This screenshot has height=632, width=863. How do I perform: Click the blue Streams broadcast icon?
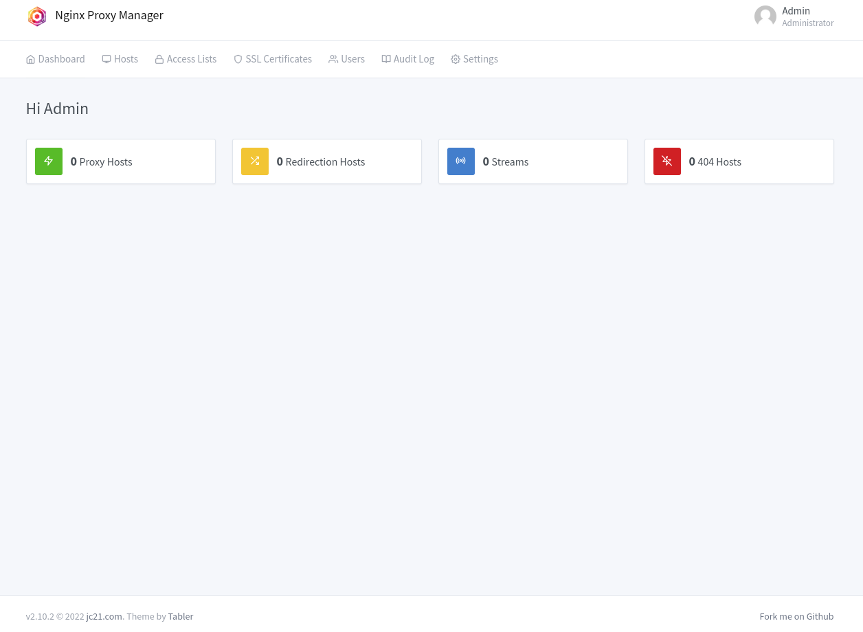click(x=461, y=161)
